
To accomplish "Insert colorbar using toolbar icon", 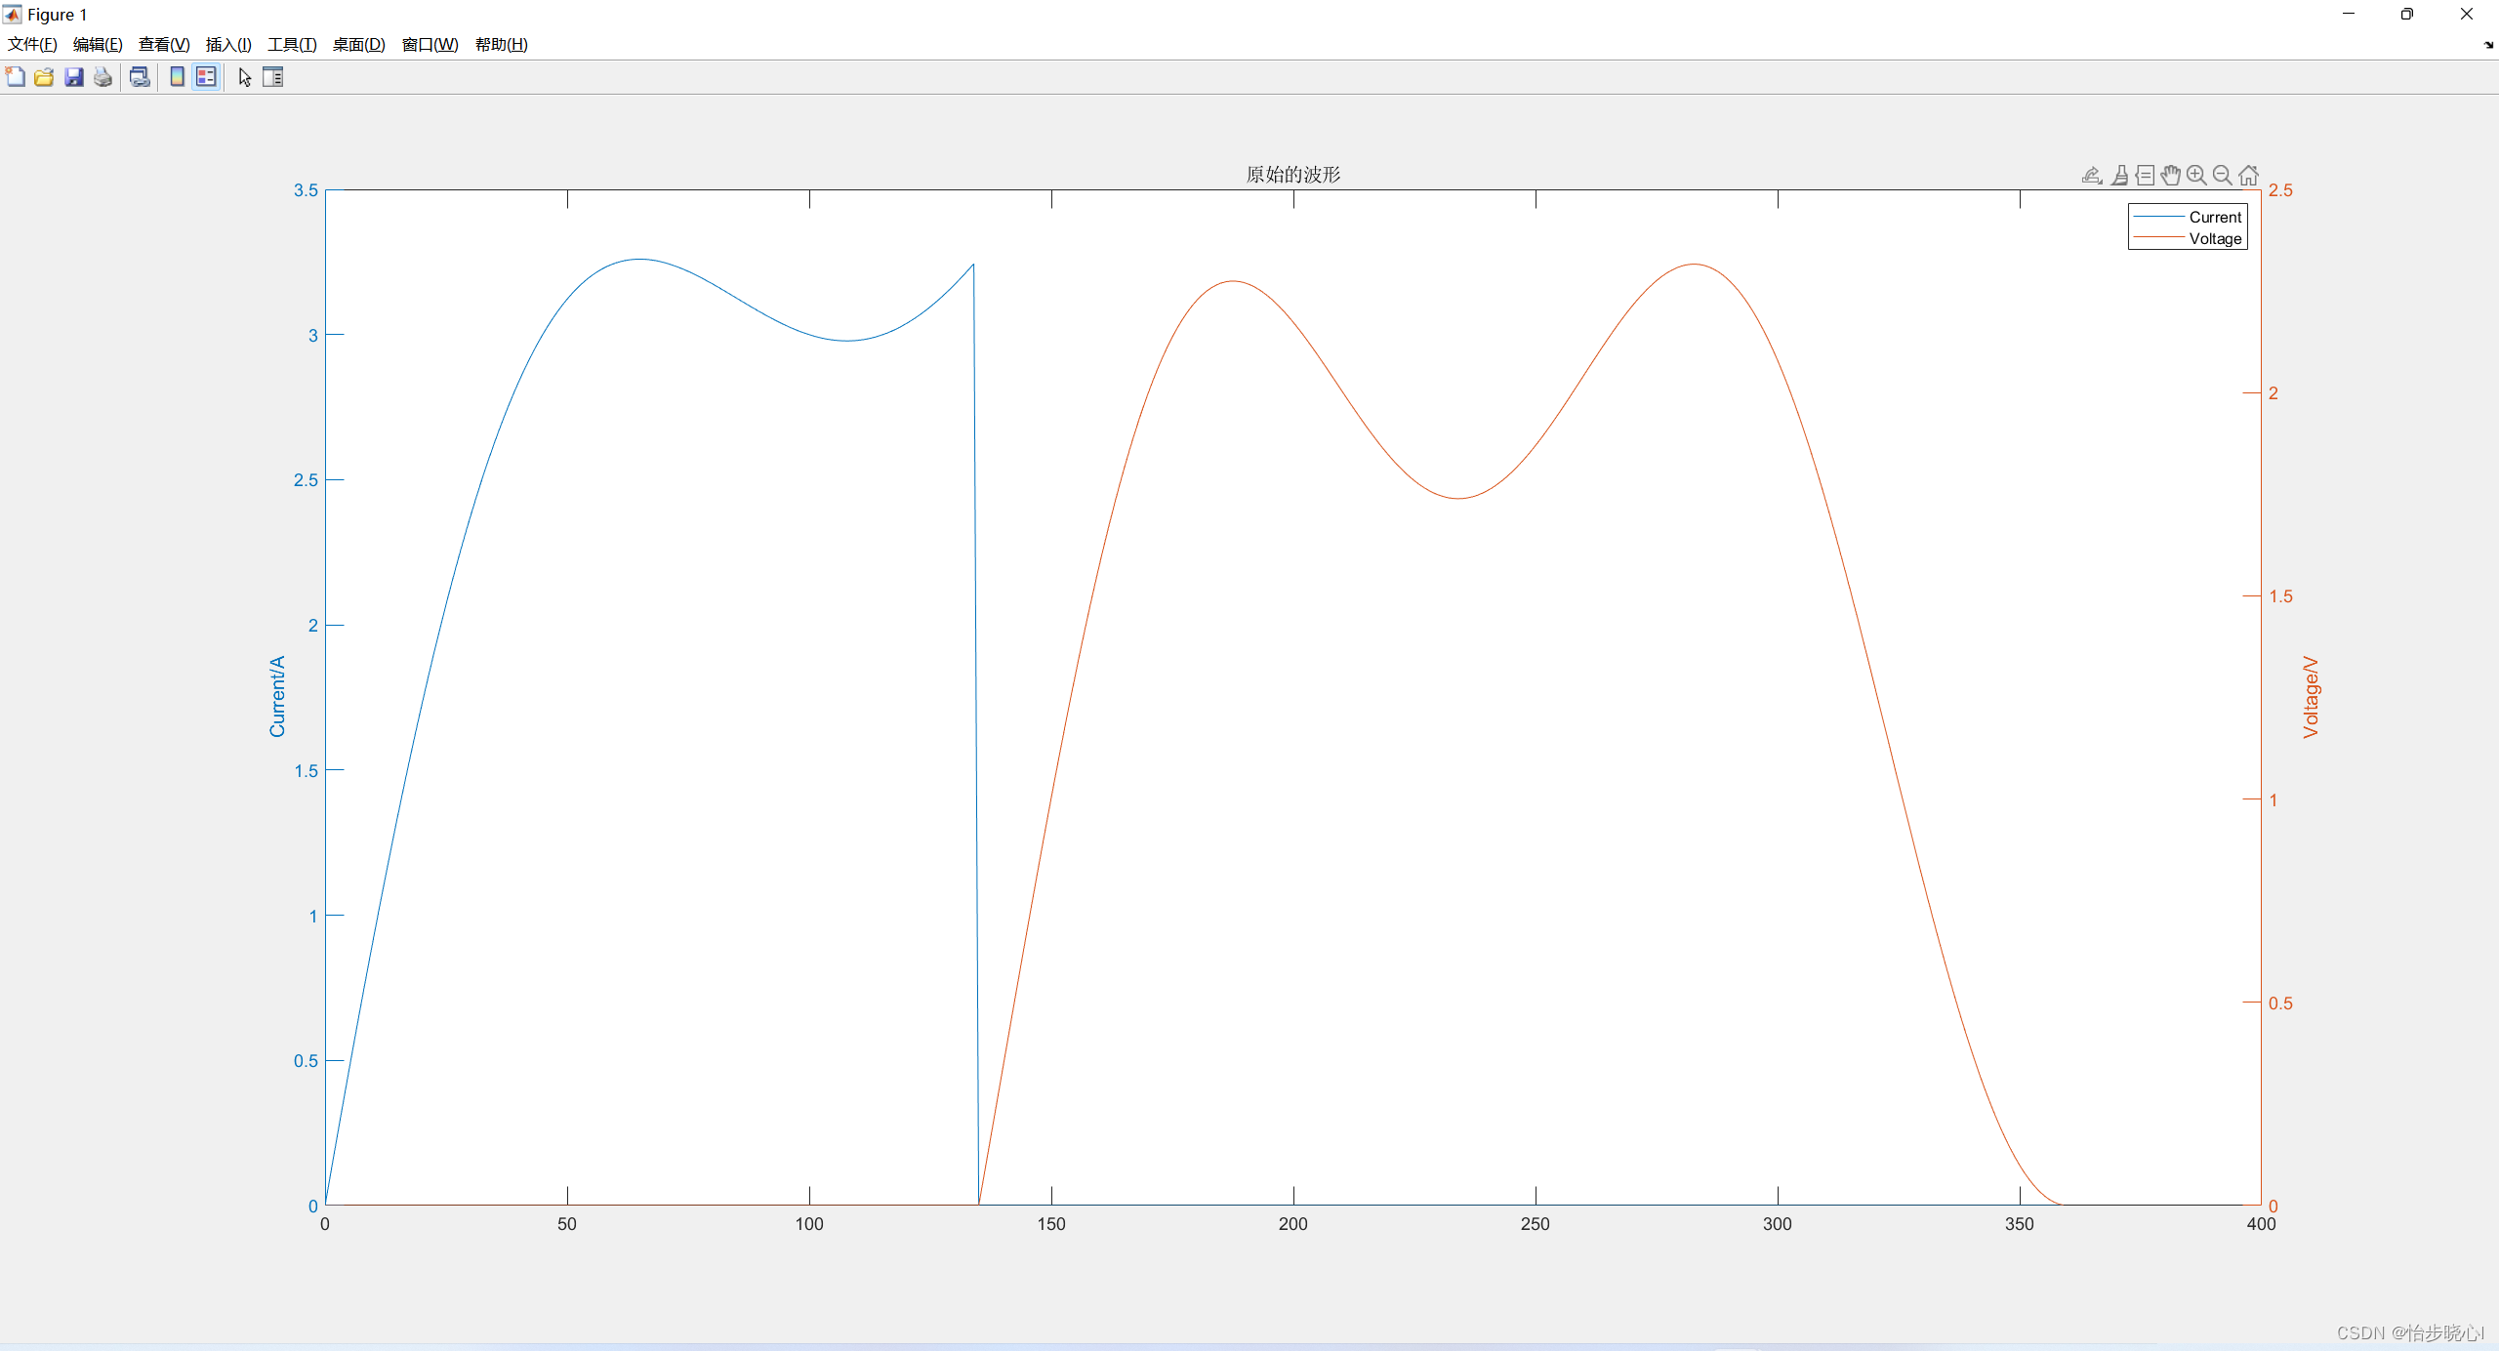I will click(x=177, y=77).
